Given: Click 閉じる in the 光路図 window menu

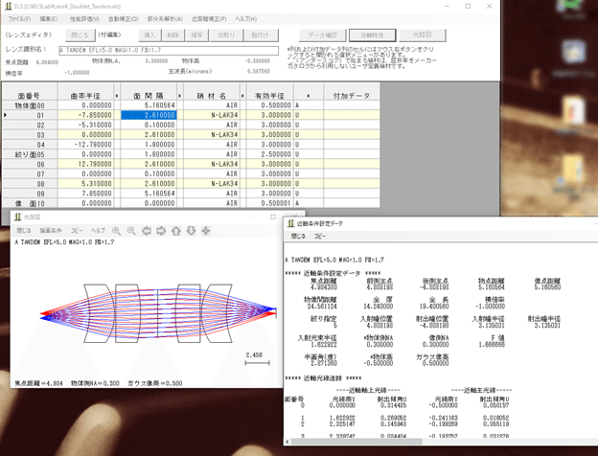Looking at the screenshot, I should click(24, 231).
